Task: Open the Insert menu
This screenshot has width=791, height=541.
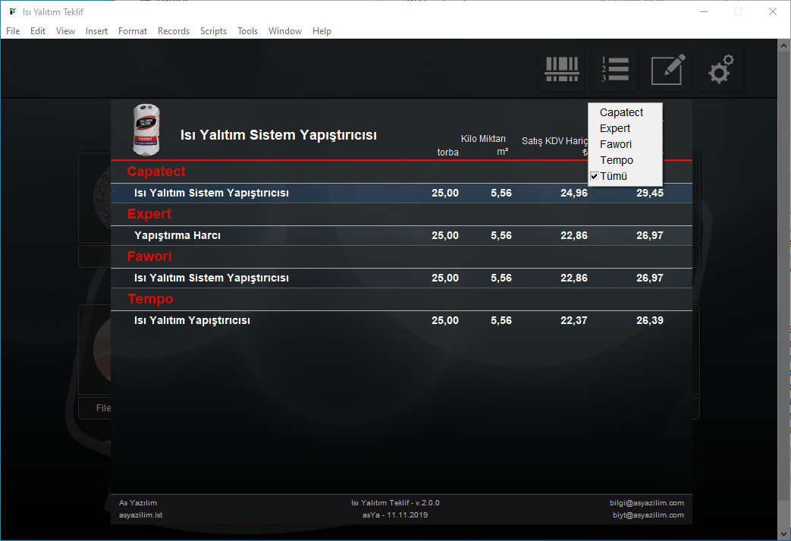Action: click(96, 31)
